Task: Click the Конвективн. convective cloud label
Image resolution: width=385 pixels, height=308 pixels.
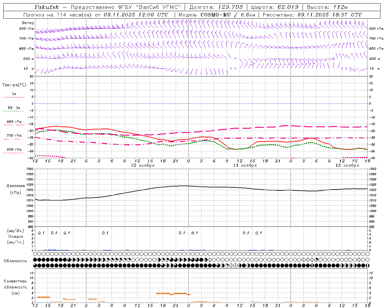Action: (15, 281)
